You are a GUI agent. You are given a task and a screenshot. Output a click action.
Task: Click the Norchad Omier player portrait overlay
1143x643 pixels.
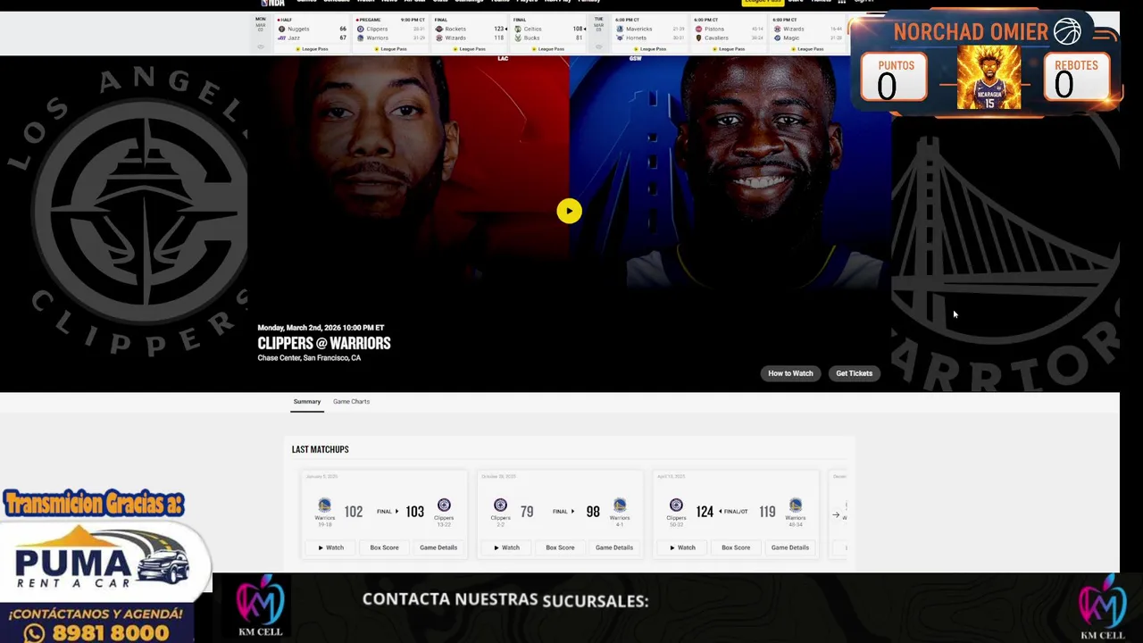989,78
